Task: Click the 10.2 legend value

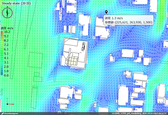Action: (7, 32)
